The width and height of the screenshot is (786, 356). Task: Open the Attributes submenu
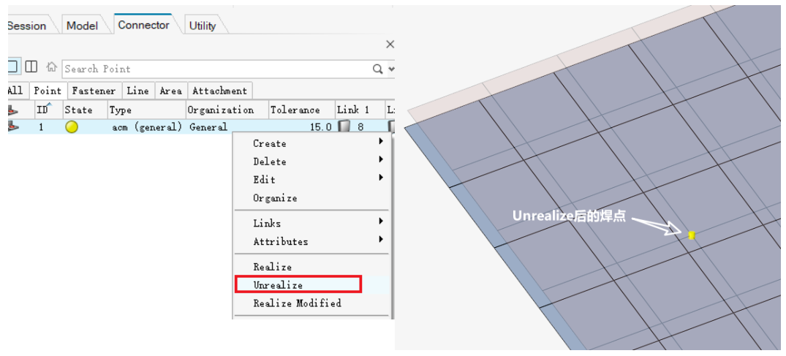[x=311, y=241]
